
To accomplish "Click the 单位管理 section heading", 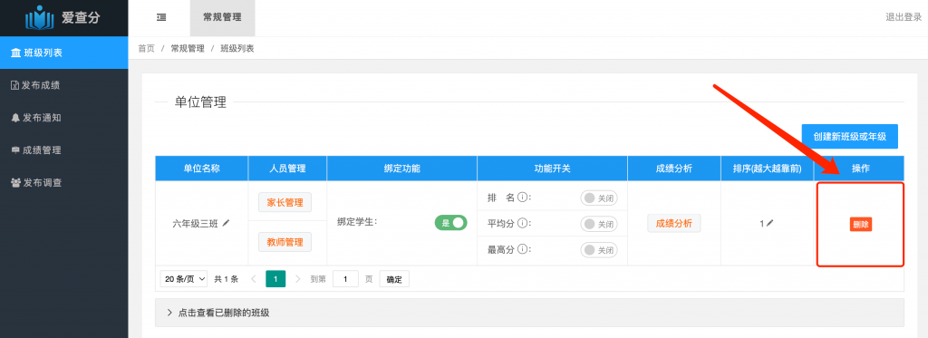I will pyautogui.click(x=200, y=102).
